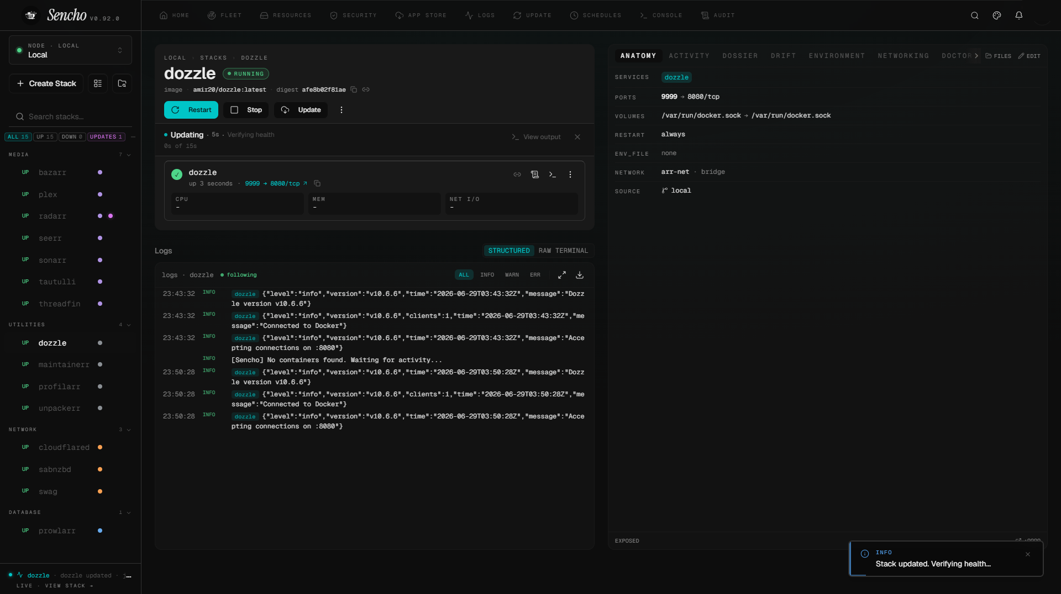The image size is (1061, 594).
Task: Open the RESOURCES nav item
Action: (286, 15)
